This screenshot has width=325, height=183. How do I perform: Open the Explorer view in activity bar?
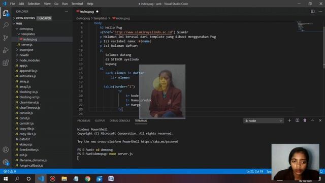(x=6, y=13)
